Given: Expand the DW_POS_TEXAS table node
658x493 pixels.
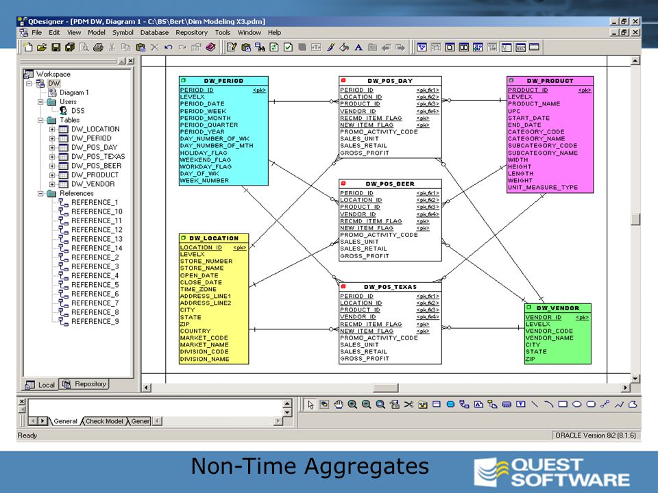Looking at the screenshot, I should coord(52,157).
